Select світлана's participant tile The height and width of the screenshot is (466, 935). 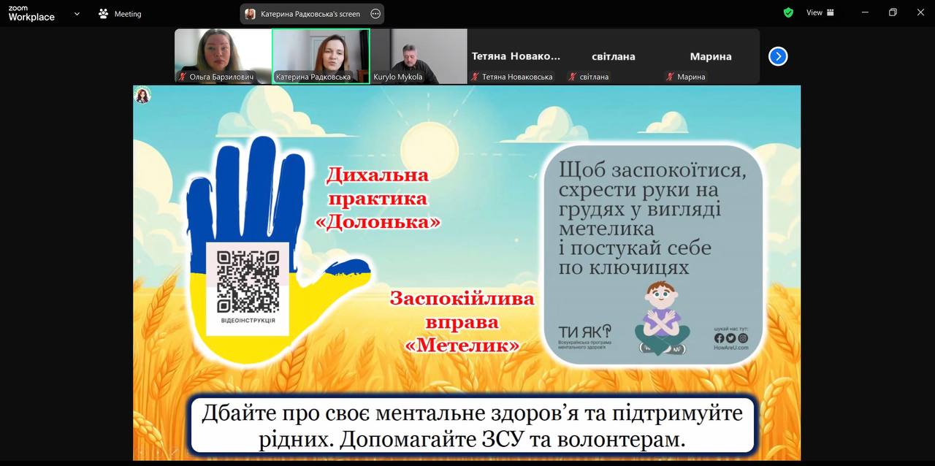pyautogui.click(x=612, y=56)
